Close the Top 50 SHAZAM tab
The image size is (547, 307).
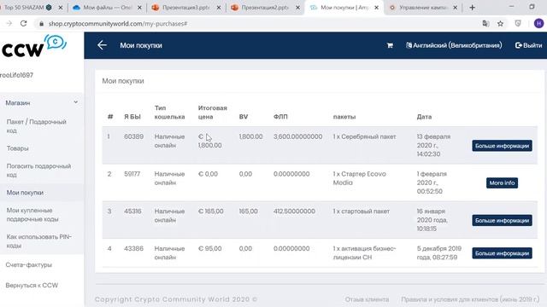tap(61, 8)
